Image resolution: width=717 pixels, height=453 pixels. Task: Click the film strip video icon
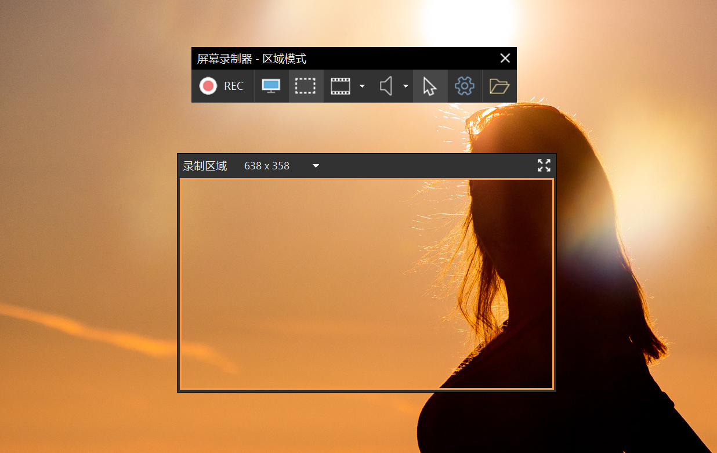click(341, 86)
